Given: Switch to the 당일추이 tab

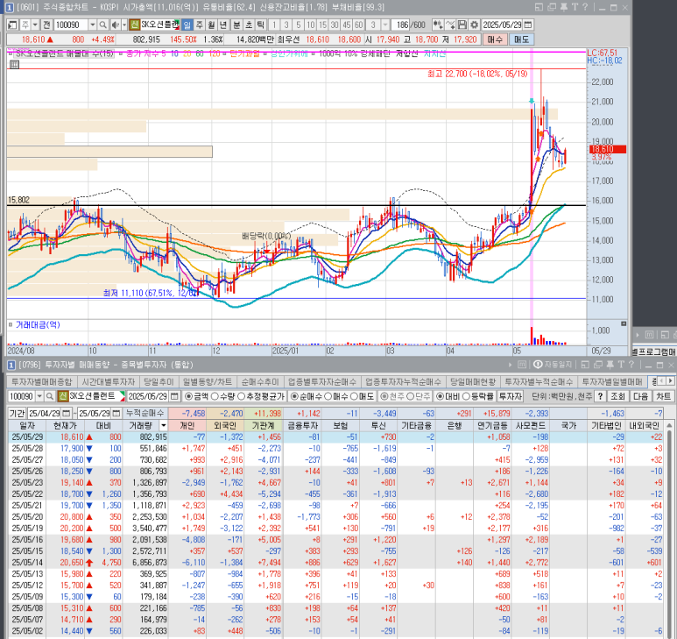Looking at the screenshot, I should (159, 382).
